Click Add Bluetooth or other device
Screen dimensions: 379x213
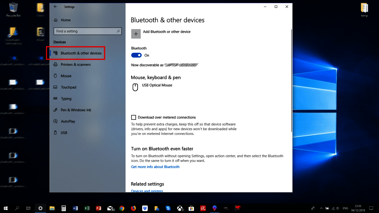136,34
